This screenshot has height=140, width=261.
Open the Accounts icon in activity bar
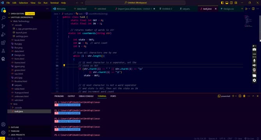pos(4,124)
